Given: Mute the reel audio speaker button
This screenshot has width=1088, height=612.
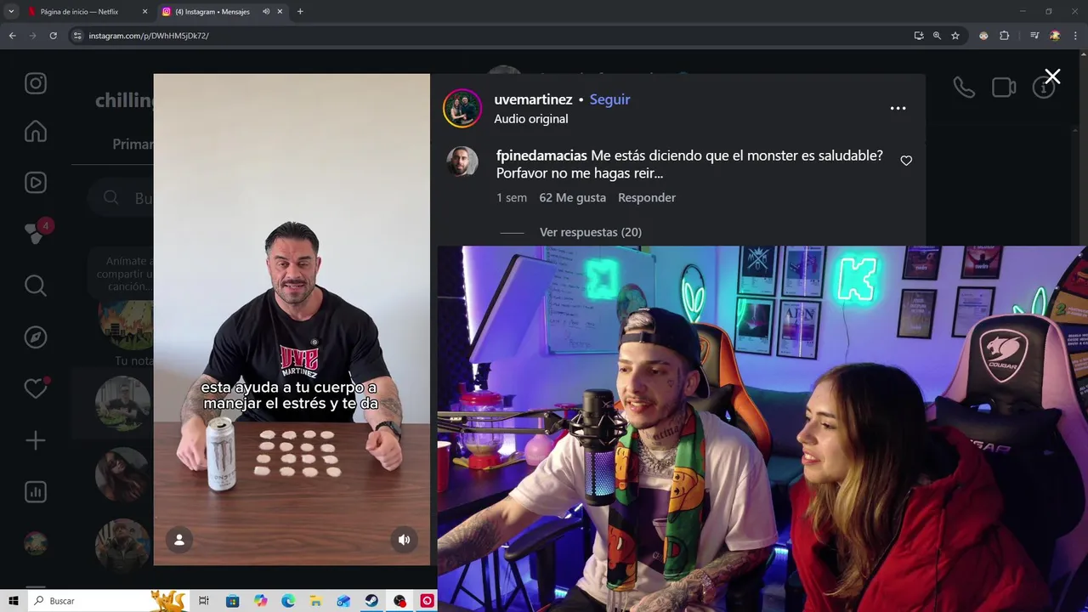Looking at the screenshot, I should point(404,540).
